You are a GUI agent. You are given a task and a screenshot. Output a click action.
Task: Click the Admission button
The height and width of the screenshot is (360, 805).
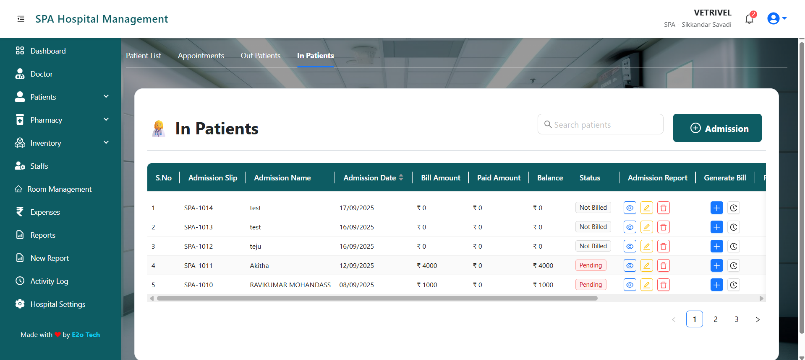(717, 128)
